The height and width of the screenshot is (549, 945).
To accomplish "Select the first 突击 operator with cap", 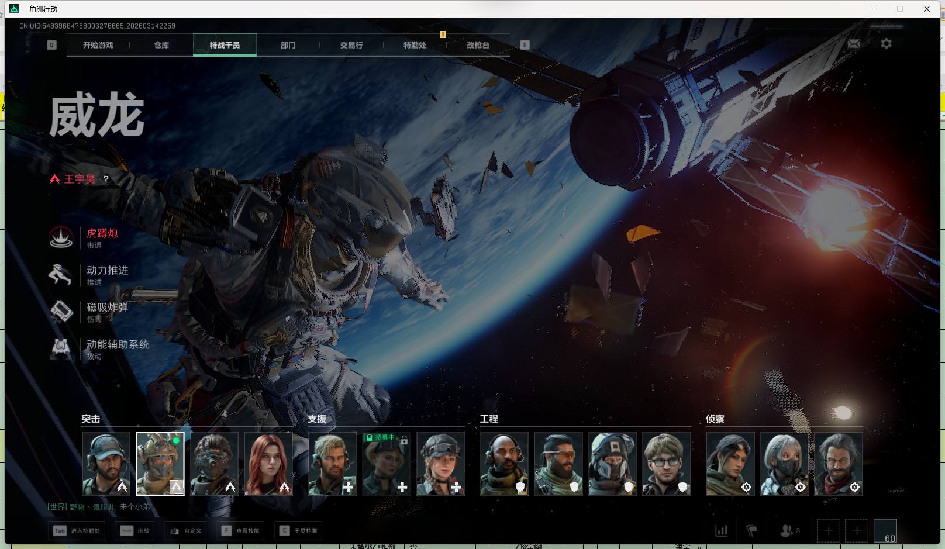I will (x=106, y=464).
